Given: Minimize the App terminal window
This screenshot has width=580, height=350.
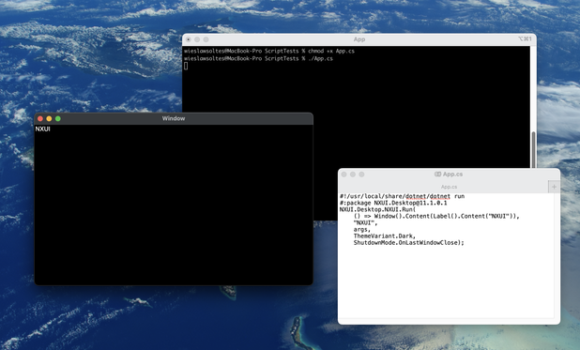Looking at the screenshot, I should pos(197,39).
